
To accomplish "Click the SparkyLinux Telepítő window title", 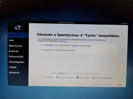I will [x=66, y=22].
